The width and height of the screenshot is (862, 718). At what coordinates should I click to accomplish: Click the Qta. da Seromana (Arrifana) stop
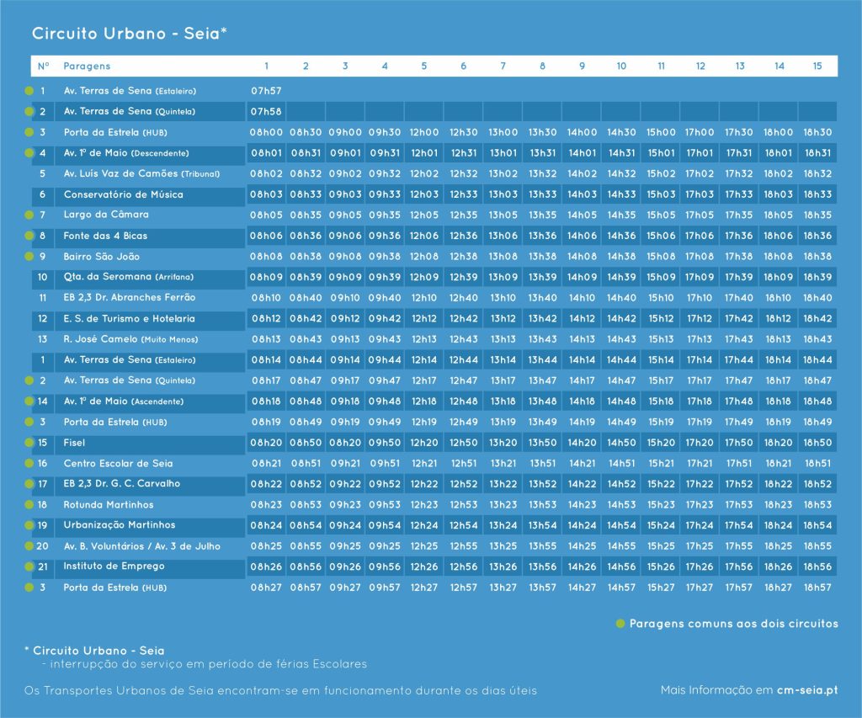point(130,277)
